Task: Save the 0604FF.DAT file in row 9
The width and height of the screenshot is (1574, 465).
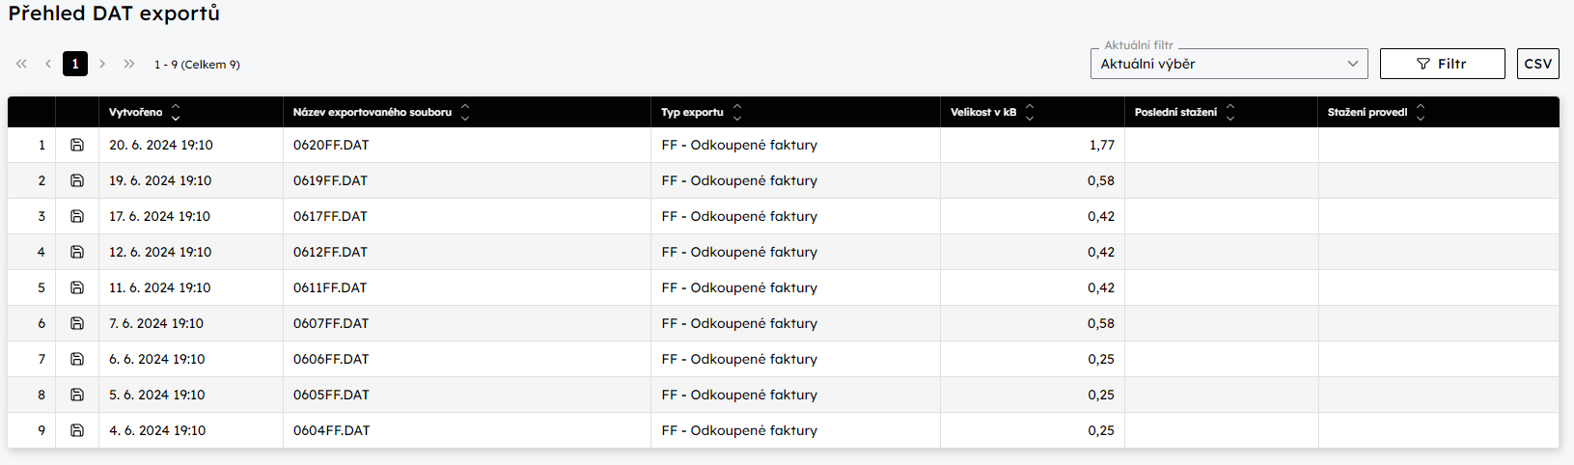Action: 77,430
